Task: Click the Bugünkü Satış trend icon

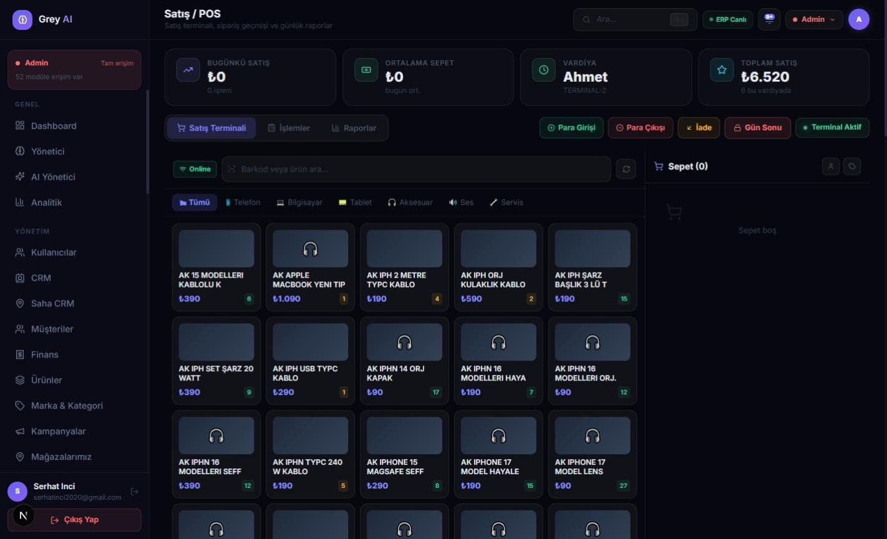Action: pos(188,70)
